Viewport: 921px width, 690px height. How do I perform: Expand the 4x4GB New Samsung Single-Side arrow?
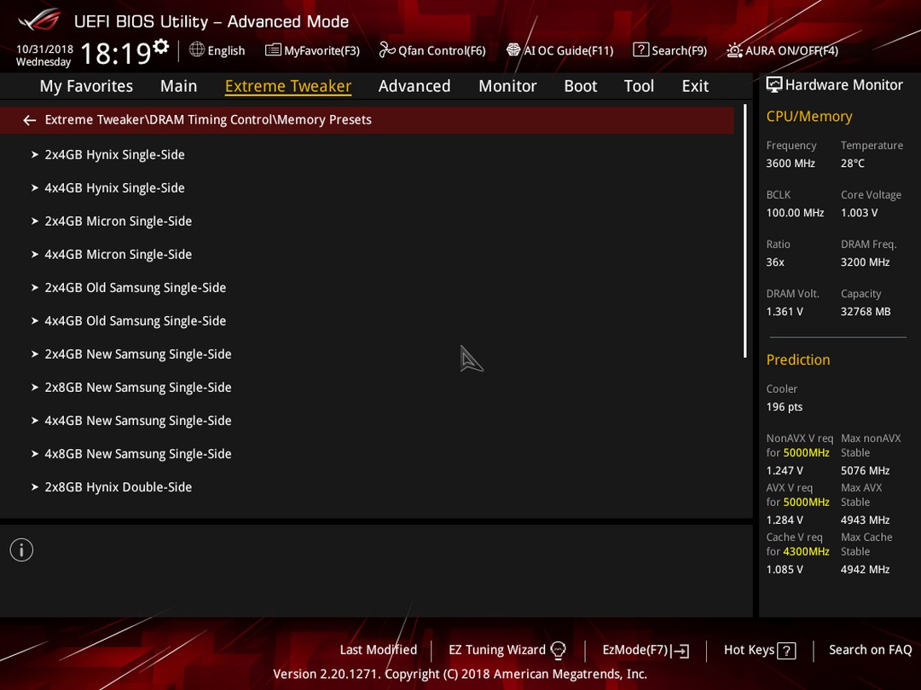coord(35,421)
